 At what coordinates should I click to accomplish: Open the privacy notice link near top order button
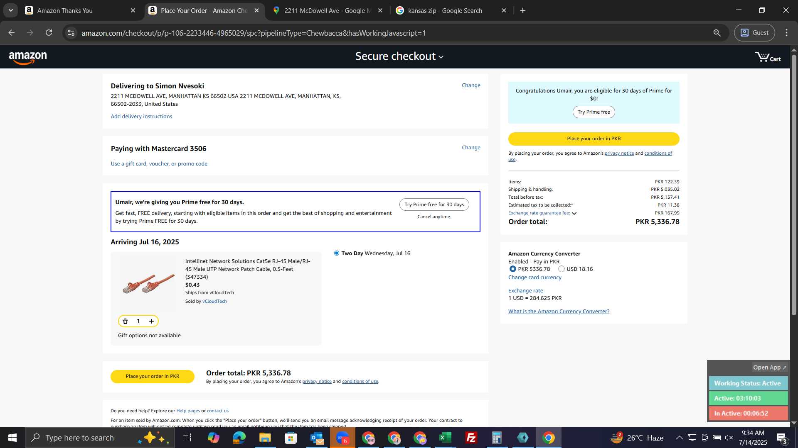tap(619, 153)
